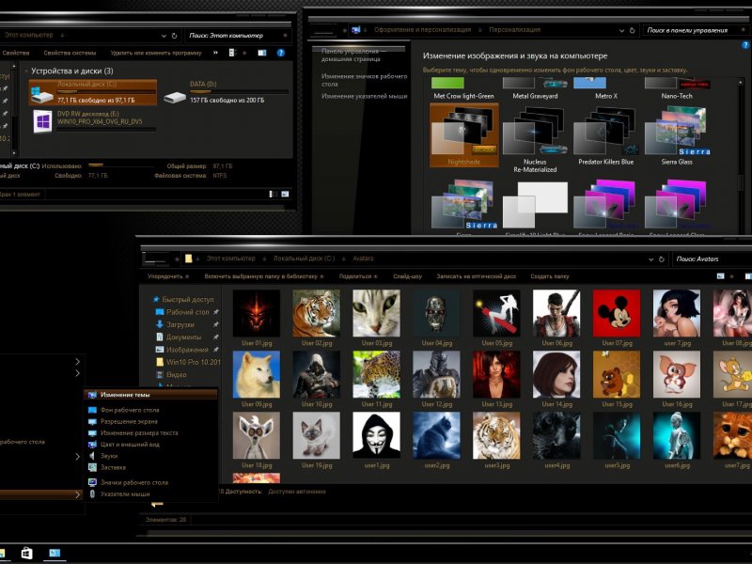This screenshot has height=564, width=752.
Task: Open Screensaver entry in context menu
Action: pos(113,467)
